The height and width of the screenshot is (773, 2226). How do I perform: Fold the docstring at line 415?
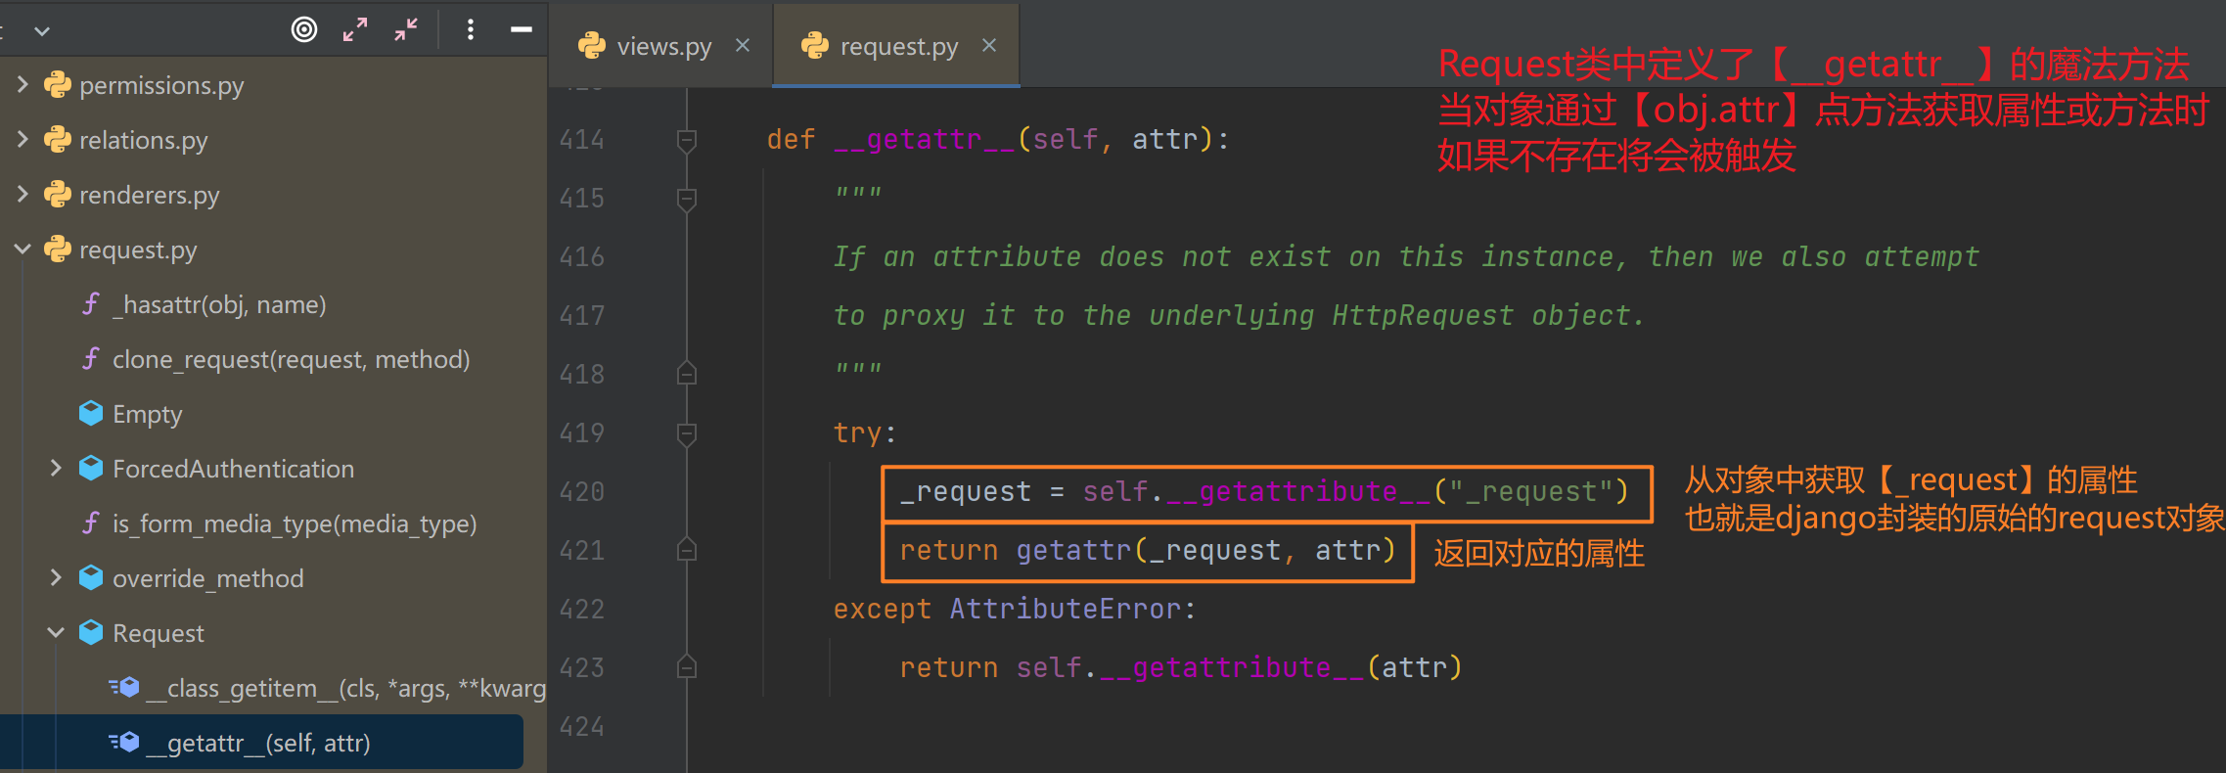click(687, 200)
